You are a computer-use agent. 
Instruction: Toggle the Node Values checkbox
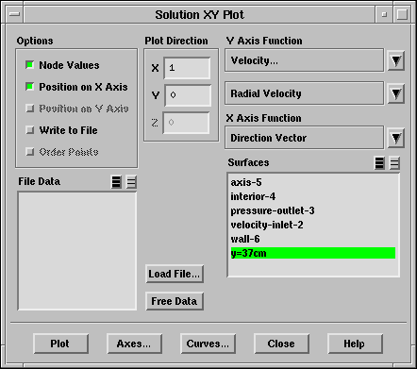tap(30, 65)
